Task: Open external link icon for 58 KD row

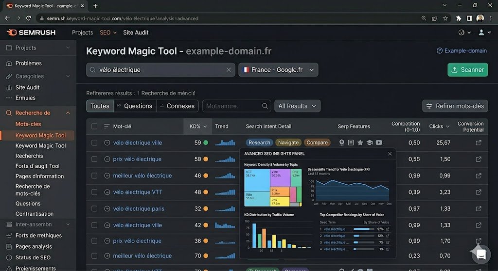Action: 479,159
